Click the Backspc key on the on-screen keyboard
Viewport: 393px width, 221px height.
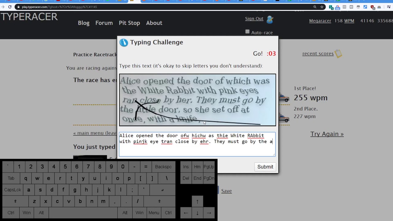(163, 167)
